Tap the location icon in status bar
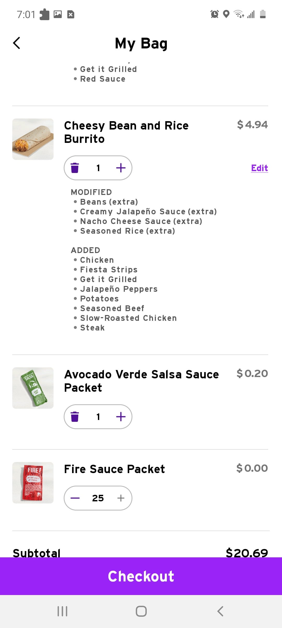Viewport: 282px width, 628px height. (x=226, y=14)
